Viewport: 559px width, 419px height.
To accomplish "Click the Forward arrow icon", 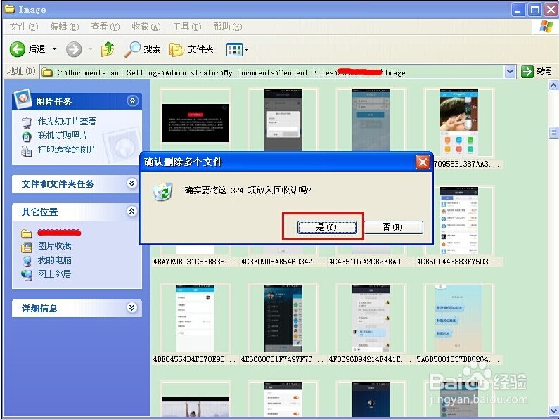I will coord(74,49).
